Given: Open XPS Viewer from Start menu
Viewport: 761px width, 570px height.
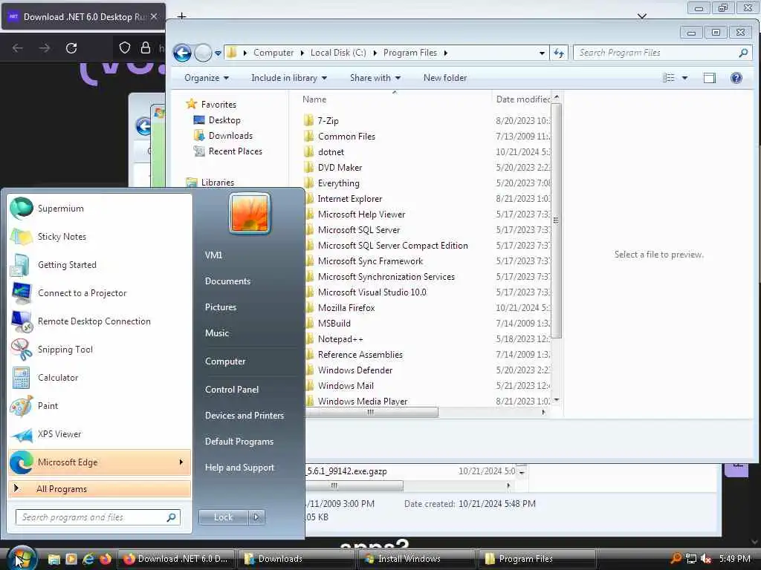Looking at the screenshot, I should (100, 433).
